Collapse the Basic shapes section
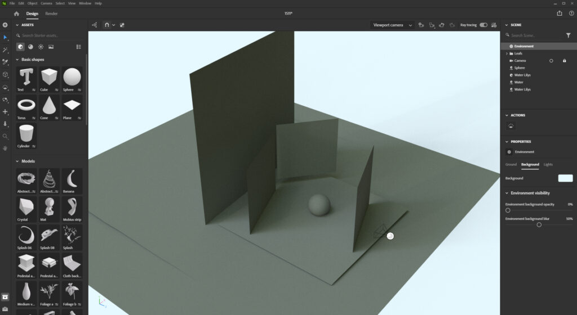 [x=17, y=59]
